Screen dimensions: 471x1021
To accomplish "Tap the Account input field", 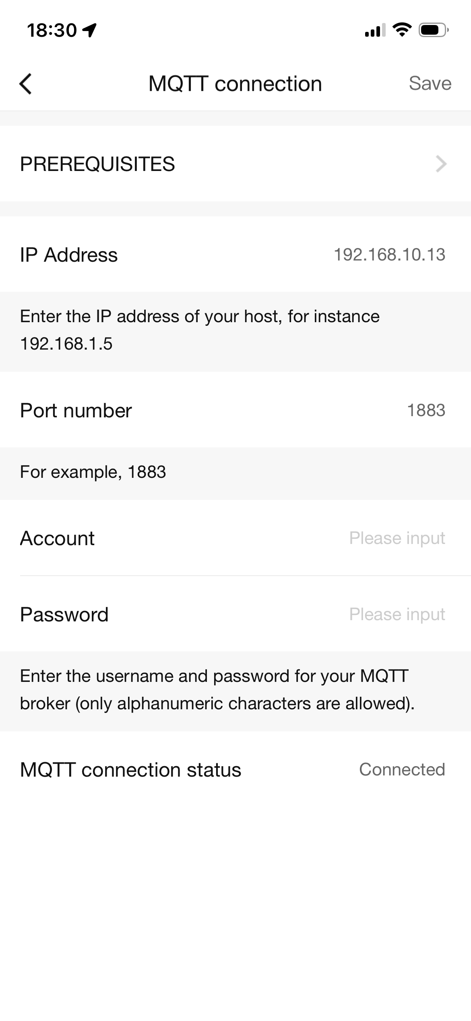I will [397, 538].
